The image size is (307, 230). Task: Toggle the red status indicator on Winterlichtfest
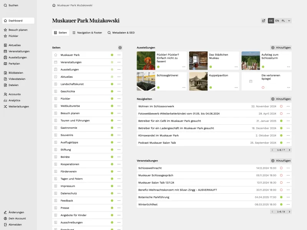pos(281,204)
